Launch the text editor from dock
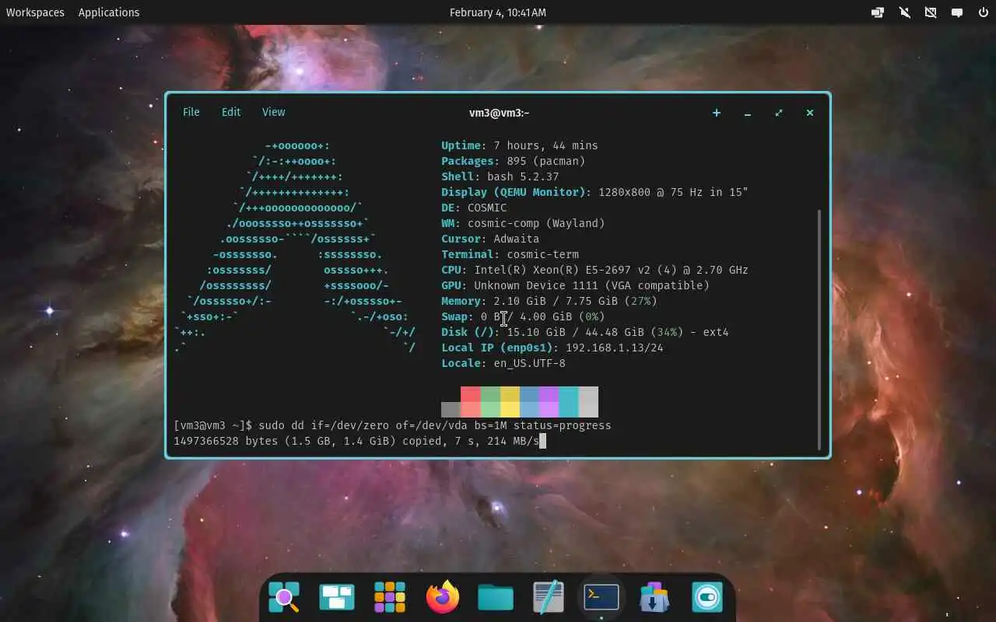The image size is (996, 622). [x=549, y=597]
